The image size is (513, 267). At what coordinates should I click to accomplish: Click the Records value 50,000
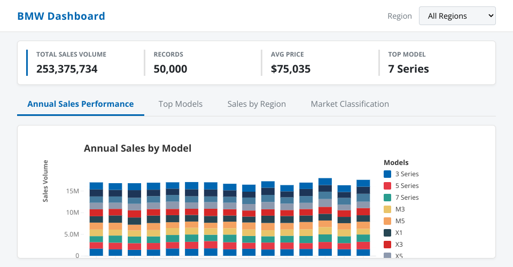(170, 69)
